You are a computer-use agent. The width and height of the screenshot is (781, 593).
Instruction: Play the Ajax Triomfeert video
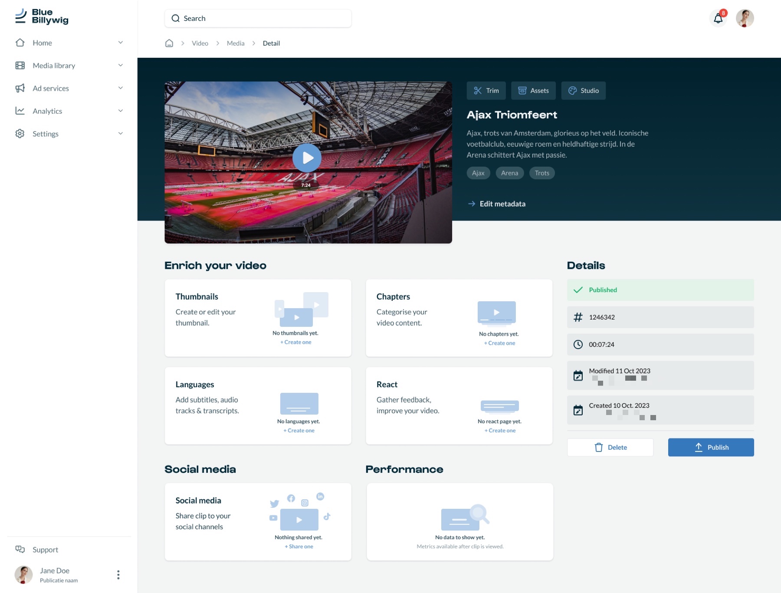pyautogui.click(x=307, y=158)
